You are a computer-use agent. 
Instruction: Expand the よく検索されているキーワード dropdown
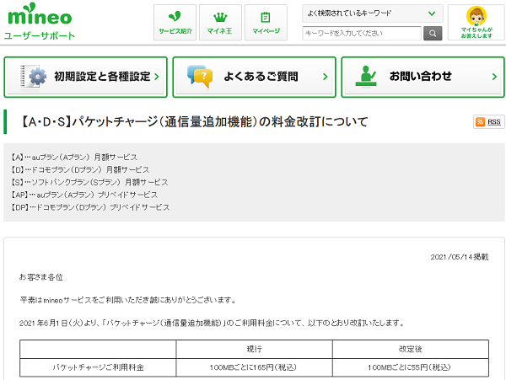click(x=373, y=13)
